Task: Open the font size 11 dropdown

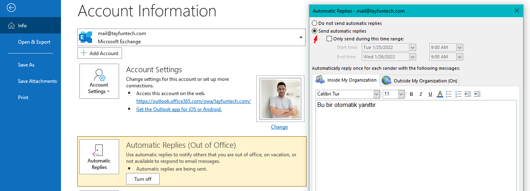Action: 401,94
